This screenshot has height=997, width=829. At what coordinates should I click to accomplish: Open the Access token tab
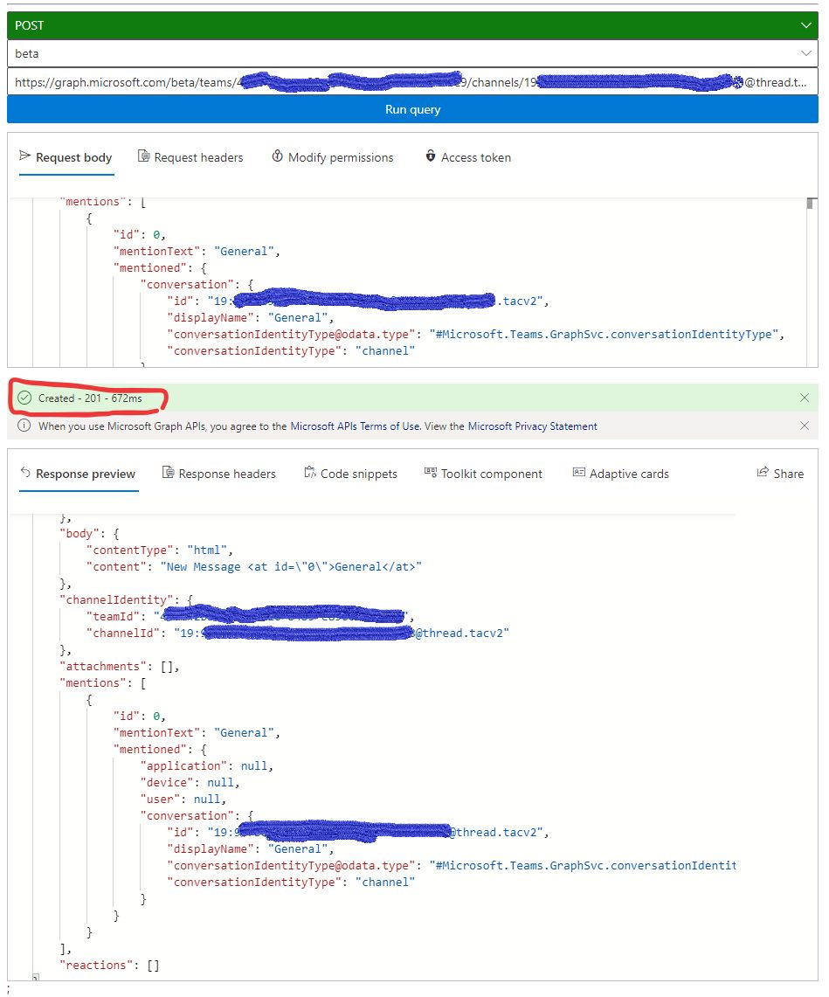tap(468, 157)
